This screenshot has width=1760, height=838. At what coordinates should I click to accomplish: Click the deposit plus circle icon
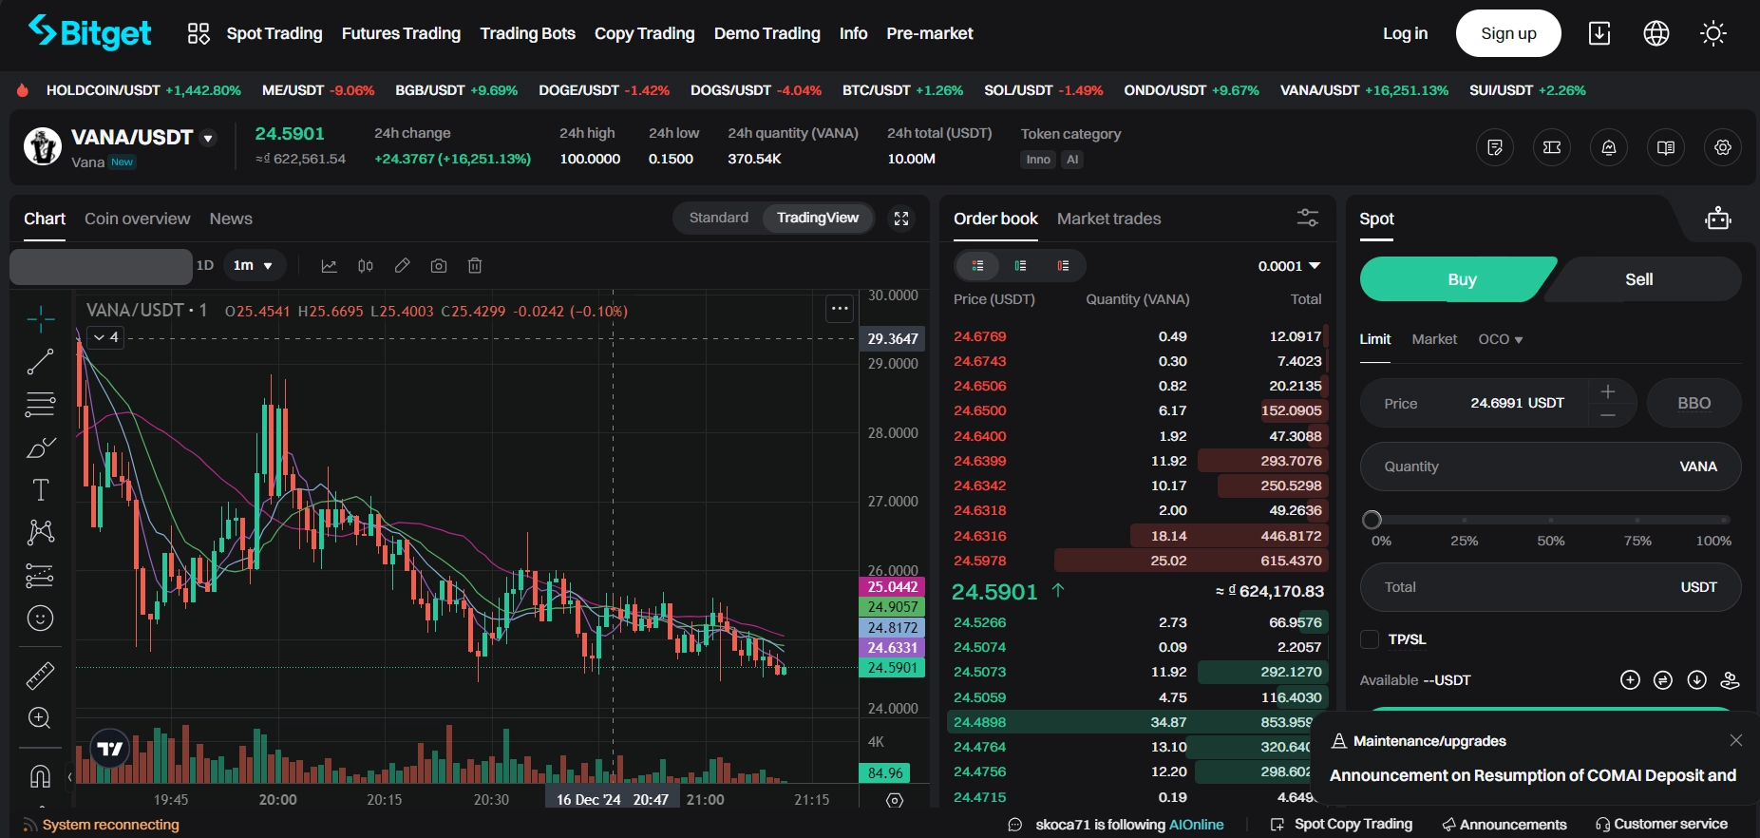click(1630, 680)
